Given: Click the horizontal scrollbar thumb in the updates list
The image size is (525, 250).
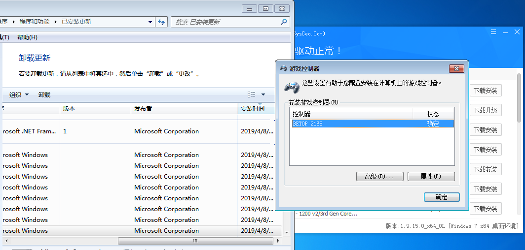Looking at the screenshot, I should [195, 241].
